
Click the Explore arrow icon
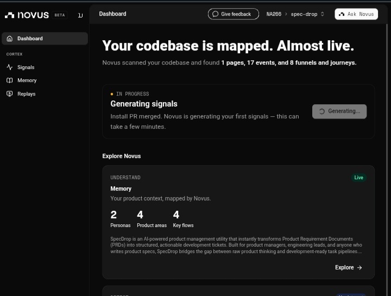360,268
